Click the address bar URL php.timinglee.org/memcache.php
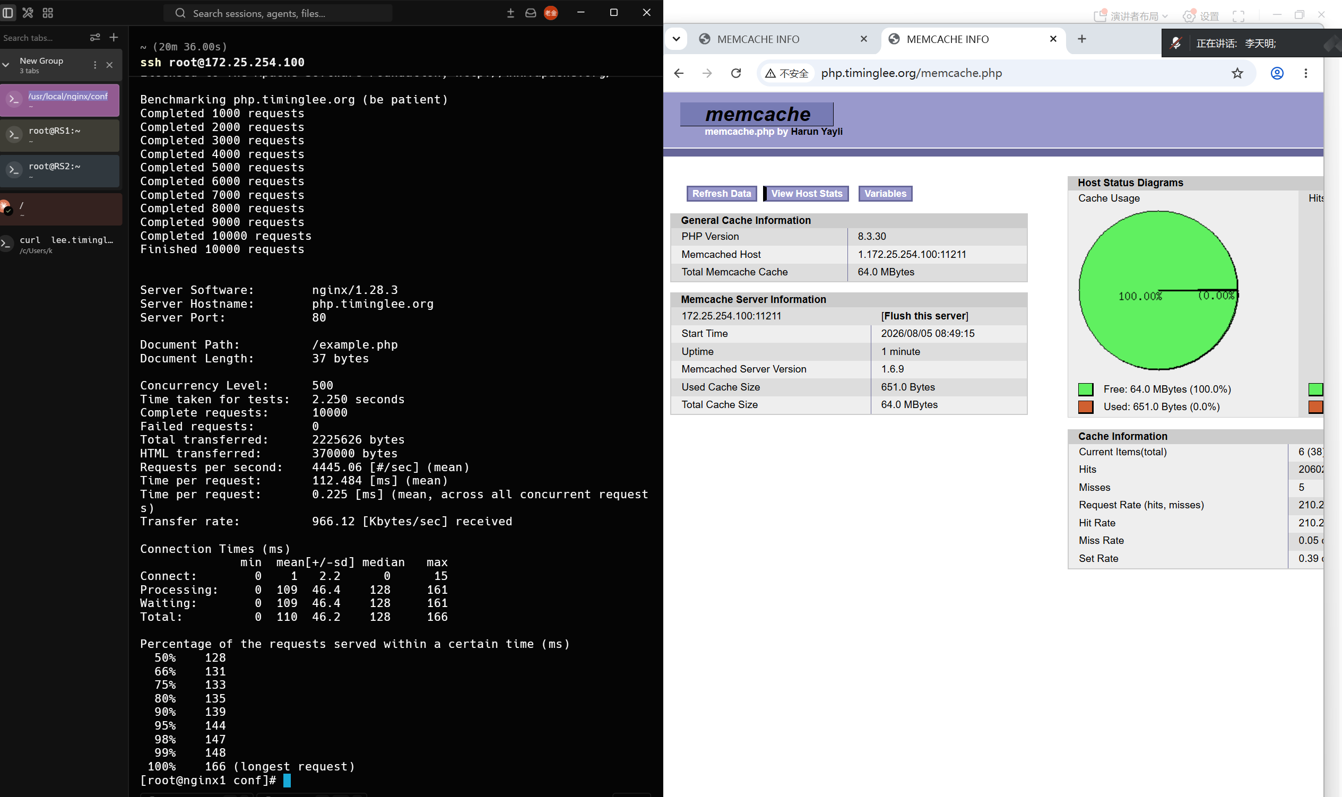The width and height of the screenshot is (1342, 797). click(x=911, y=73)
